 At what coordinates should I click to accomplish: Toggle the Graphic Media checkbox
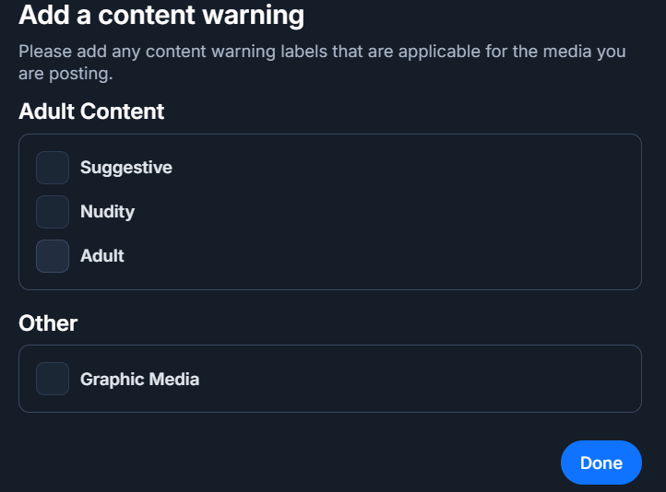53,379
